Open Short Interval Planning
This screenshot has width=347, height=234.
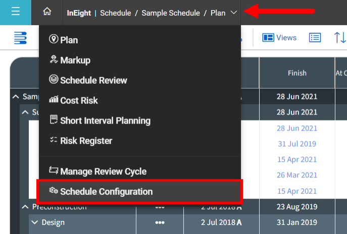point(105,121)
